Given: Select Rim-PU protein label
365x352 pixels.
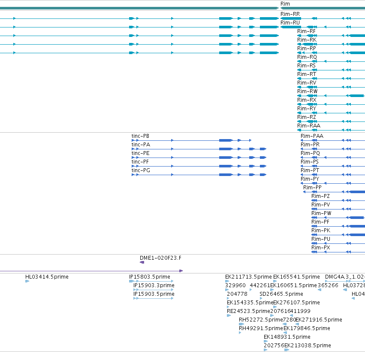Looking at the screenshot, I should pyautogui.click(x=321, y=239).
